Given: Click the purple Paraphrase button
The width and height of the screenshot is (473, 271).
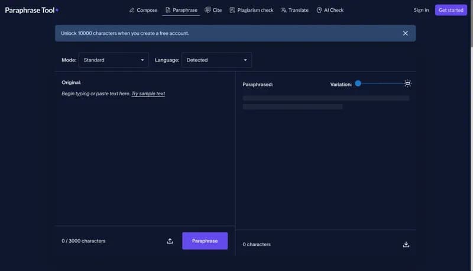Looking at the screenshot, I should [205, 241].
